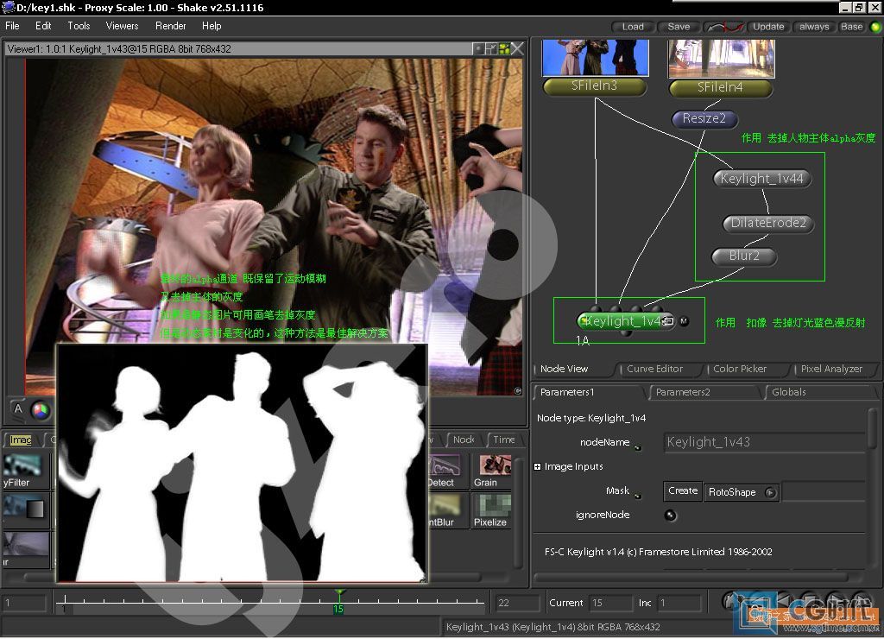The height and width of the screenshot is (639, 884).
Task: Open the RotoShape mask type dropdown
Action: pyautogui.click(x=742, y=492)
